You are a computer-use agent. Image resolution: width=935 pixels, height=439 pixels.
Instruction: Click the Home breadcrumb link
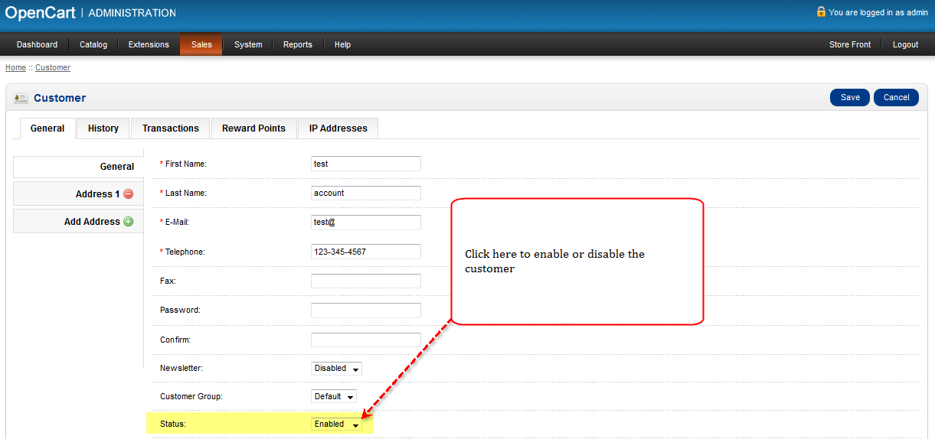(15, 68)
